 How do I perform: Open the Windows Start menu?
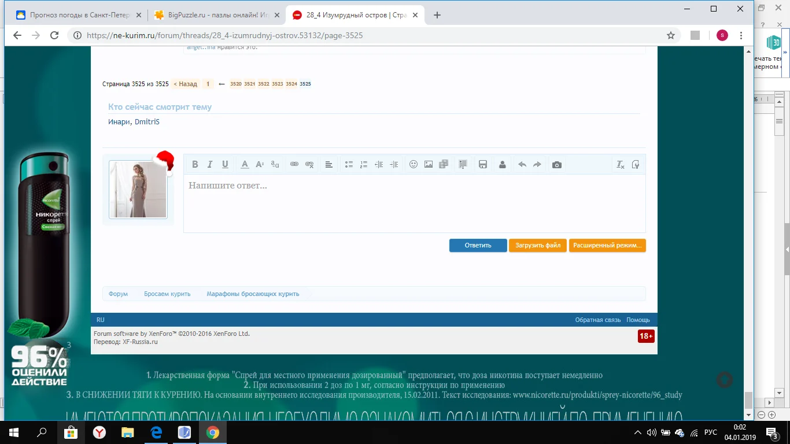pyautogui.click(x=14, y=432)
